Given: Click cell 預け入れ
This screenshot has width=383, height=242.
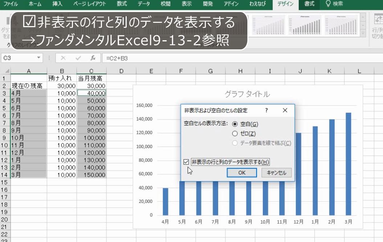Looking at the screenshot, I should (x=62, y=78).
